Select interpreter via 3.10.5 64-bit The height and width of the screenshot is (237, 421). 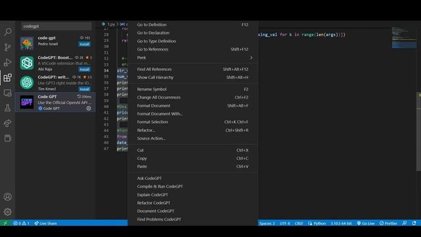point(341,223)
